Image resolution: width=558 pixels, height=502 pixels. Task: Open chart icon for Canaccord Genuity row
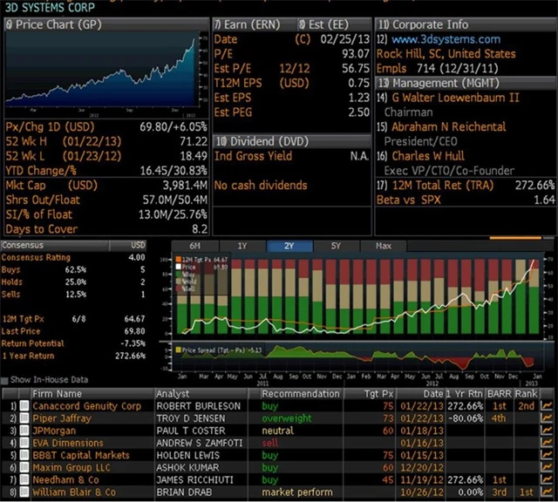(547, 406)
